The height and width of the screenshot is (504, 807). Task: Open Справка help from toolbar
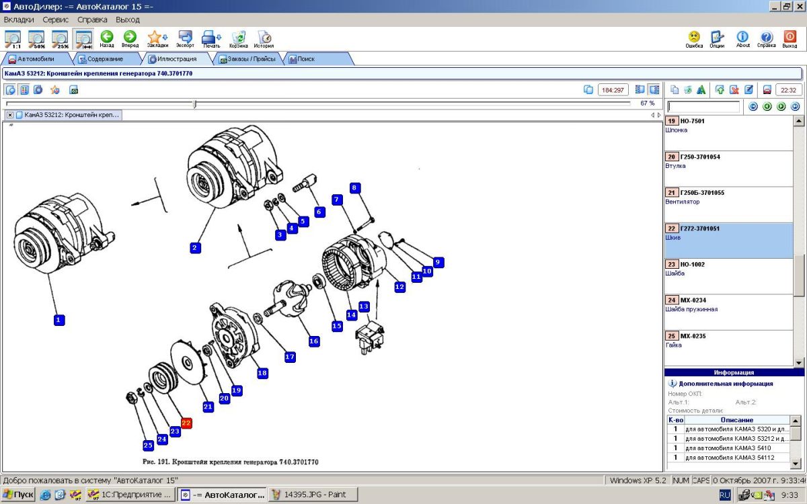[x=766, y=40]
